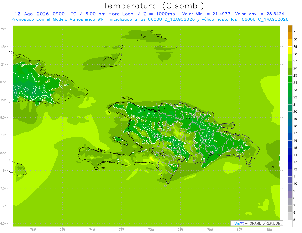The image size is (302, 233).
Task: Pick the purple swatch between 8 and 9
Action: [290, 195]
